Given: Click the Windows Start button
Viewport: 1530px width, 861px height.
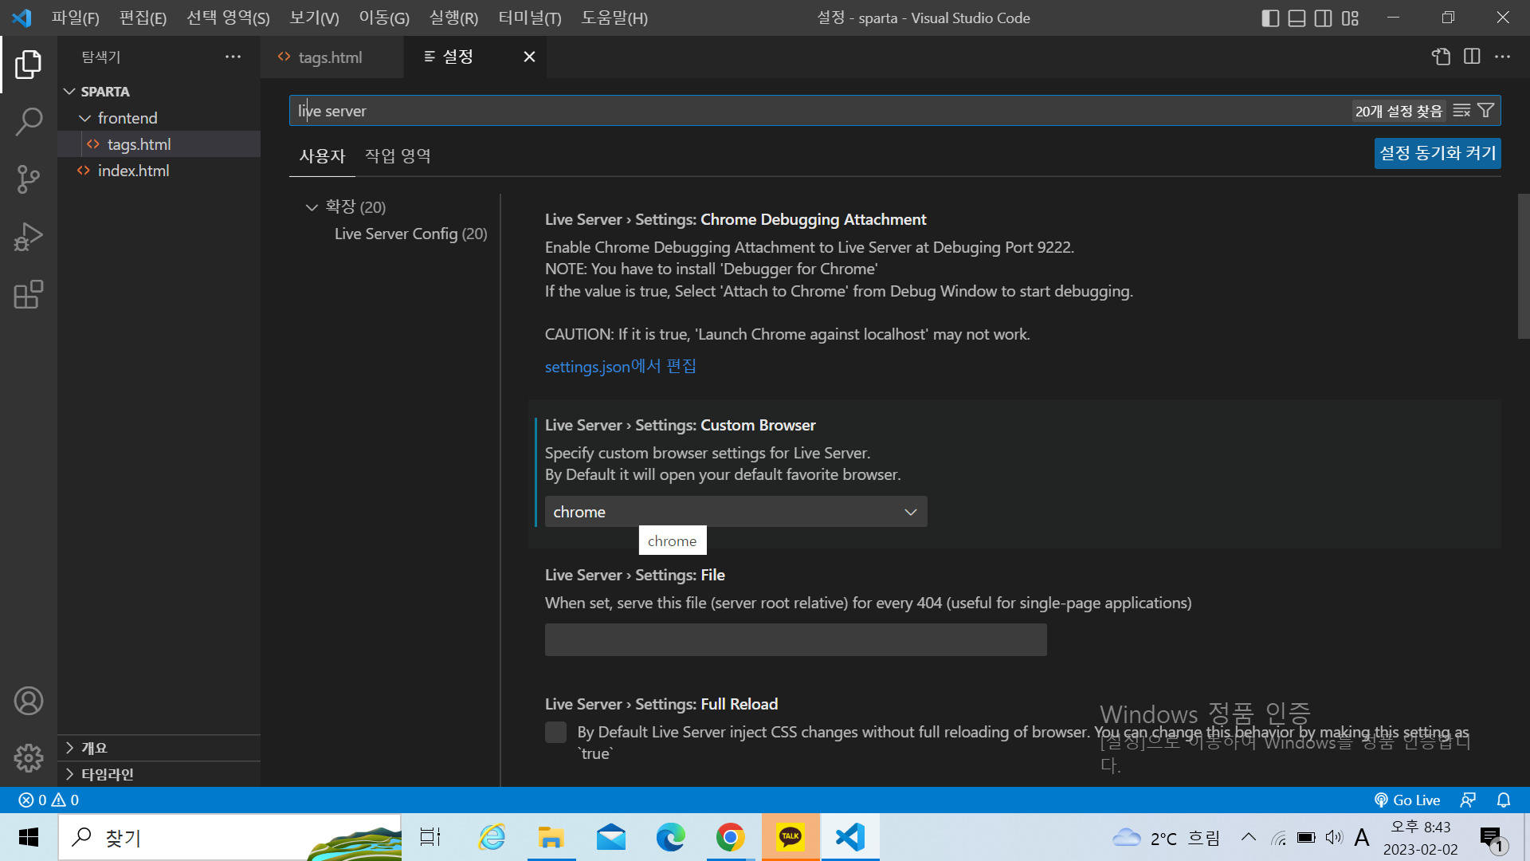Looking at the screenshot, I should pyautogui.click(x=29, y=837).
